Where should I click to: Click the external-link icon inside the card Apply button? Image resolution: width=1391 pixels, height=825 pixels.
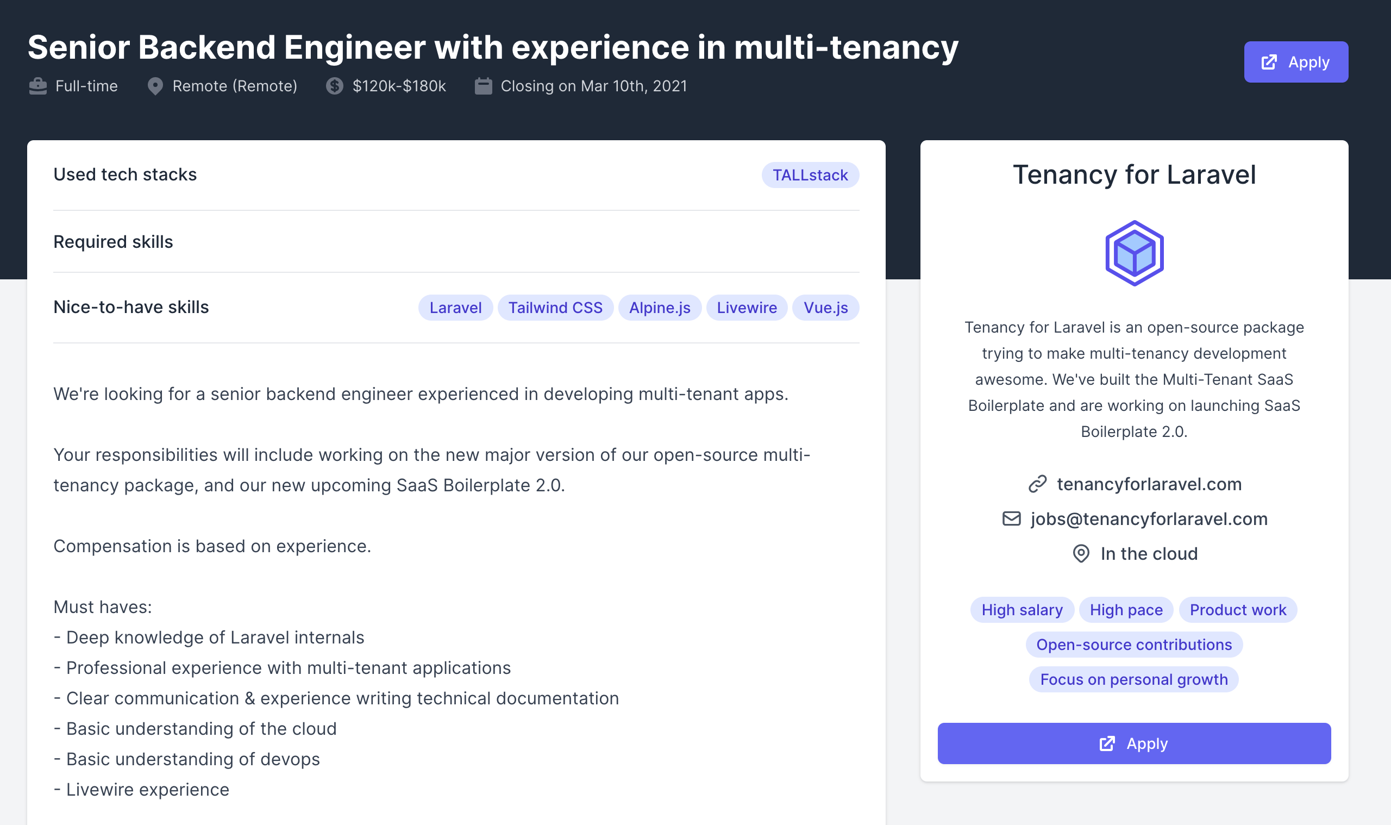[1107, 744]
